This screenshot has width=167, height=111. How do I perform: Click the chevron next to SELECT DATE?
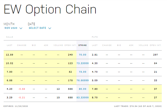tap(50, 28)
